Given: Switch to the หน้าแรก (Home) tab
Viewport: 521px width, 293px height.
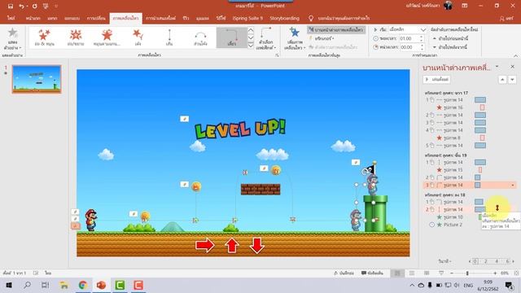Looking at the screenshot, I should tap(33, 18).
